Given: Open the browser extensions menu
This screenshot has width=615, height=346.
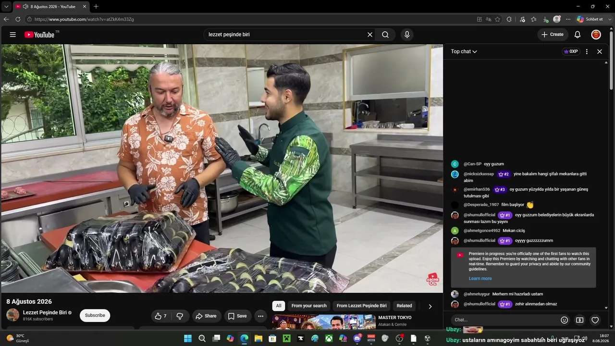Looking at the screenshot, I should pos(509,19).
